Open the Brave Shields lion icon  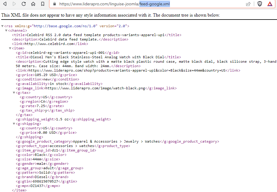[x=260, y=4]
